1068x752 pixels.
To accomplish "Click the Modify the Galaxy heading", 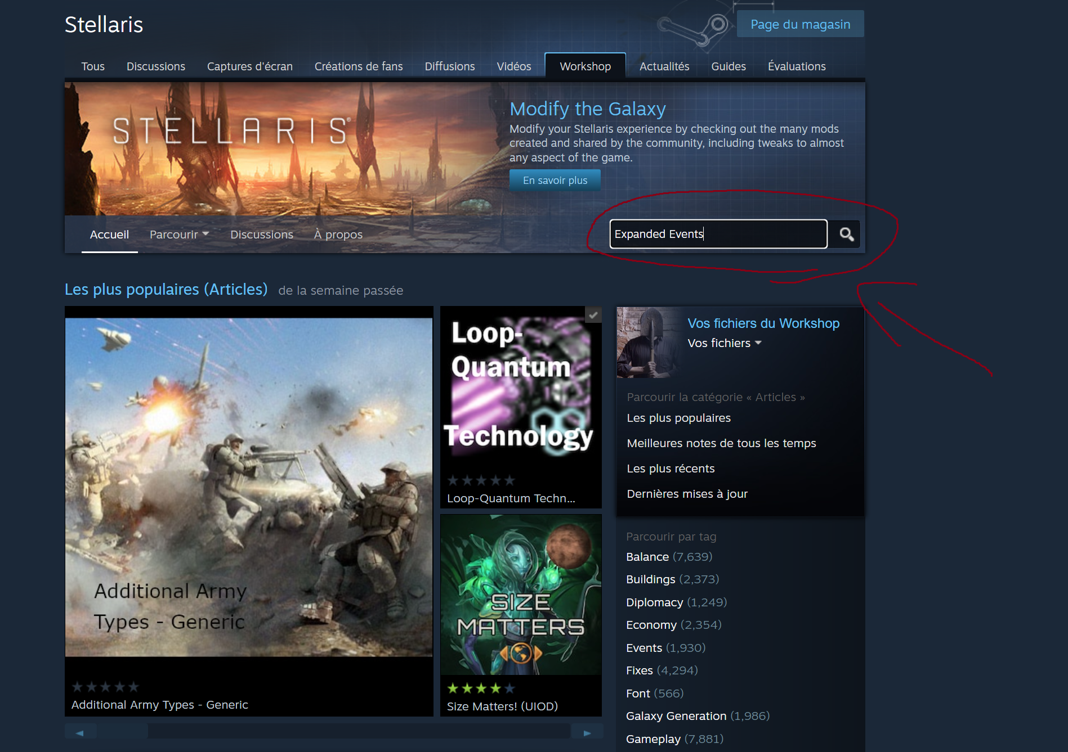I will coord(588,109).
